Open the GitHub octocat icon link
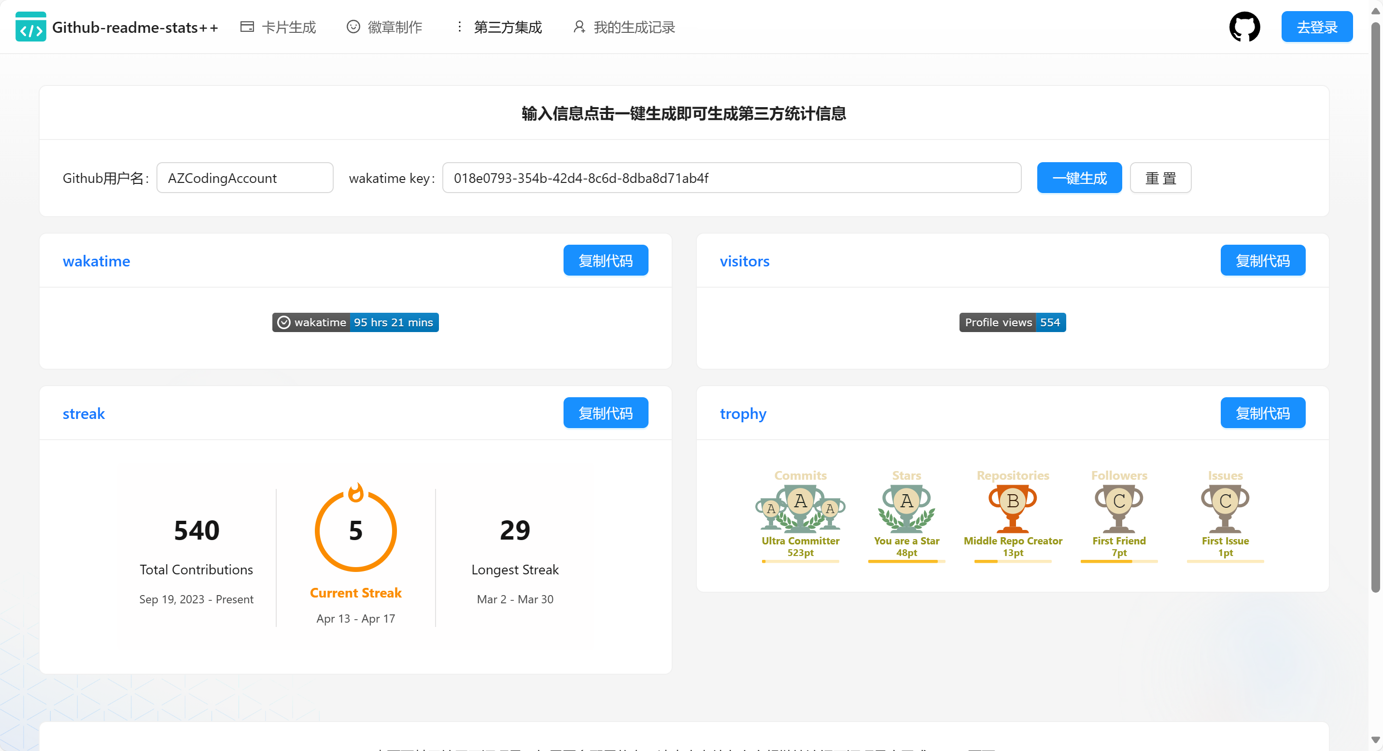 pyautogui.click(x=1244, y=27)
